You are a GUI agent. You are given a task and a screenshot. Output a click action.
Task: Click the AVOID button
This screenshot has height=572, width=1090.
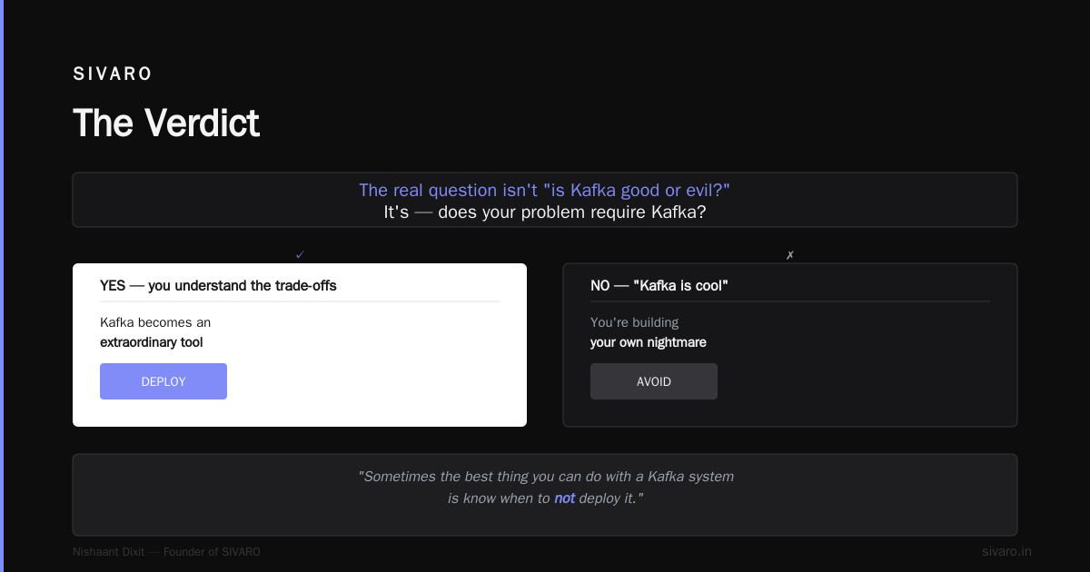click(654, 381)
